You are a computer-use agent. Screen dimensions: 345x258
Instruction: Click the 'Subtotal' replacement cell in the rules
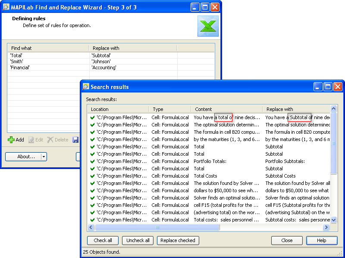pos(101,55)
